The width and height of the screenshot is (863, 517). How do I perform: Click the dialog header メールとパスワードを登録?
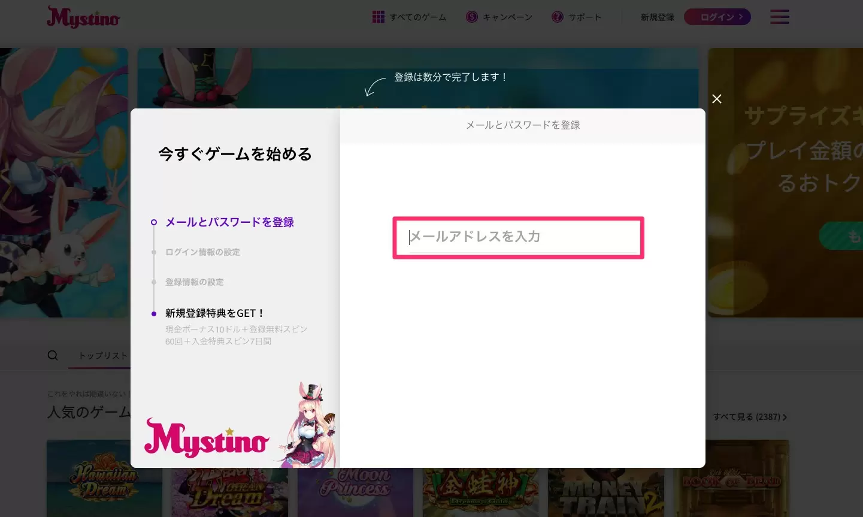click(x=523, y=125)
